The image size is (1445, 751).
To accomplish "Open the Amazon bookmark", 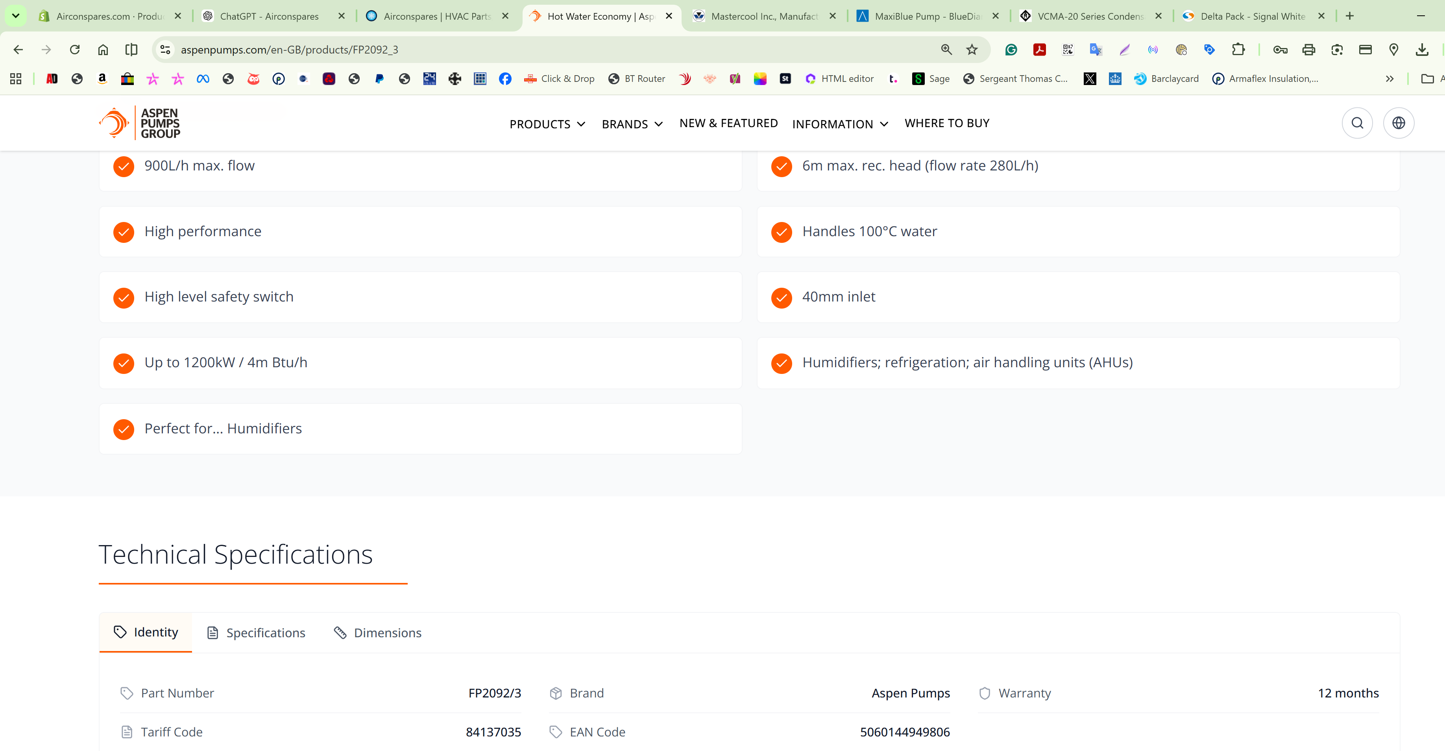I will coord(102,79).
